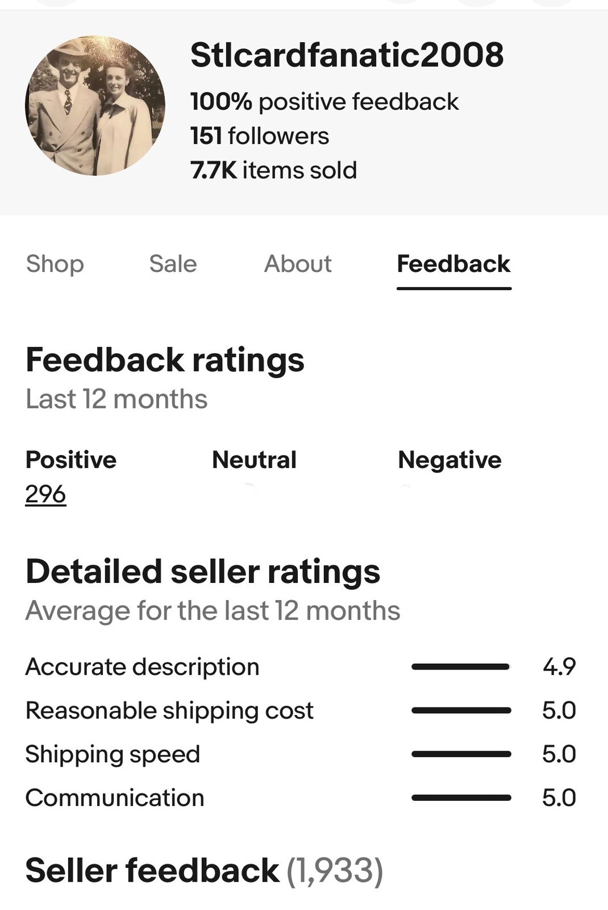The height and width of the screenshot is (910, 608).
Task: Tap the Stlcardfanatic2008 seller name
Action: [x=347, y=55]
